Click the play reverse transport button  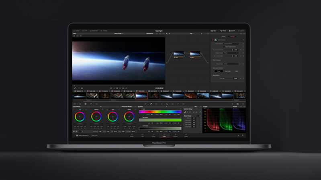pos(114,88)
